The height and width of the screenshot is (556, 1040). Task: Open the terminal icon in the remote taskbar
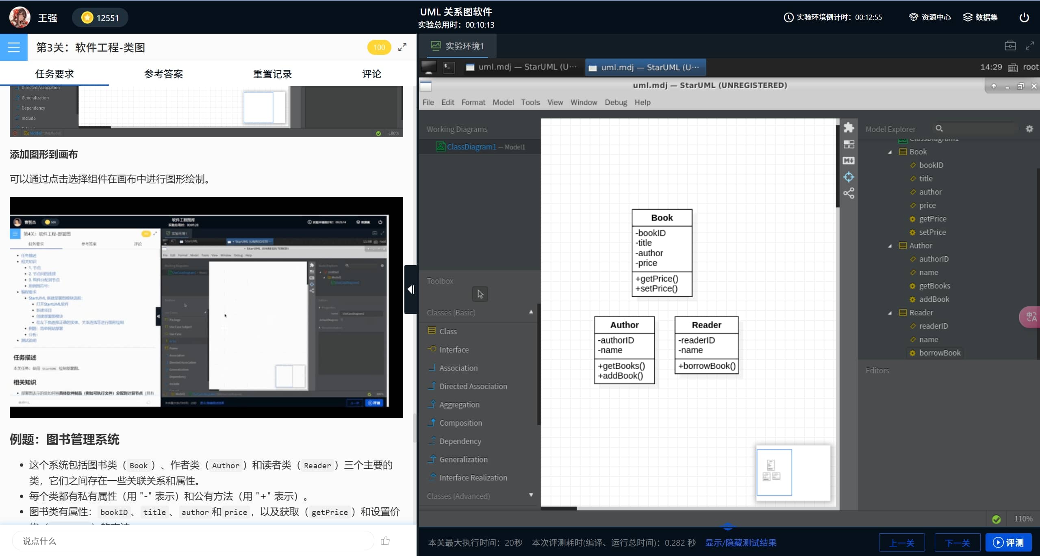click(x=449, y=67)
